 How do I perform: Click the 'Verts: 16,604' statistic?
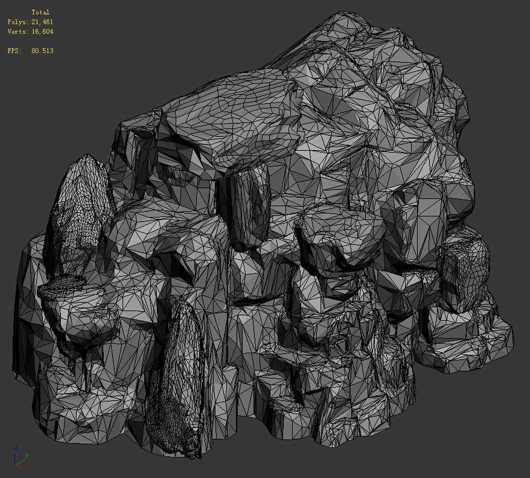coord(31,32)
